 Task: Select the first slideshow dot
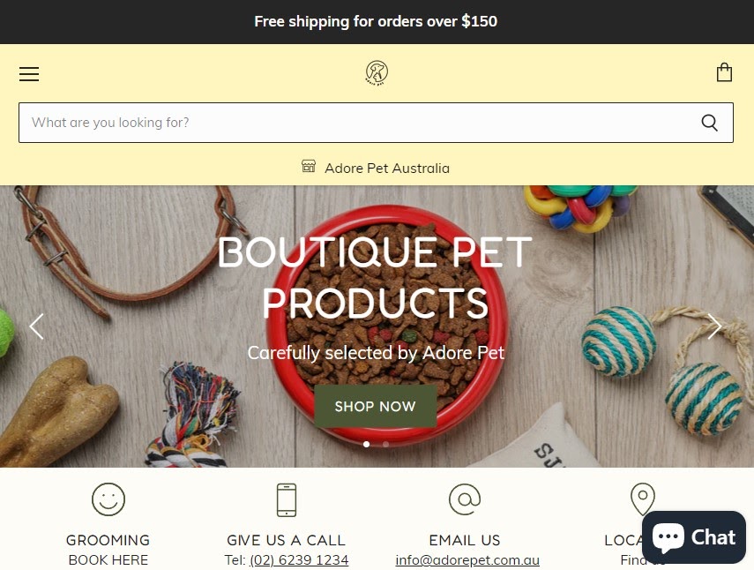point(367,444)
